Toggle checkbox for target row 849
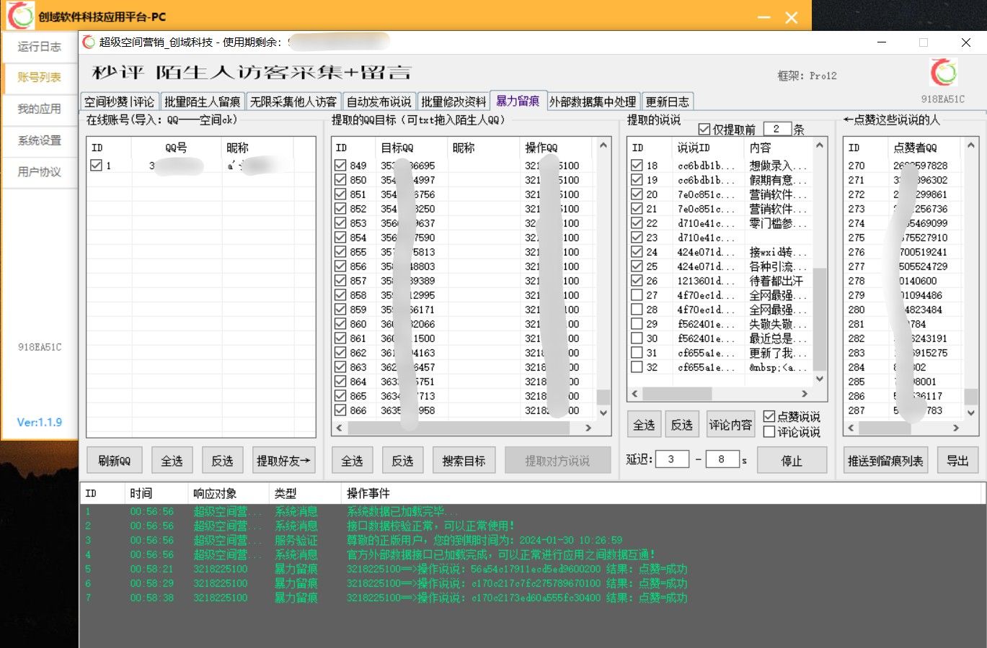The width and height of the screenshot is (987, 648). click(340, 166)
